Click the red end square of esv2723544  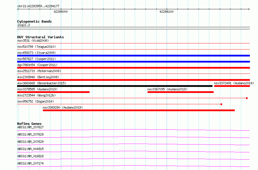click(x=247, y=98)
